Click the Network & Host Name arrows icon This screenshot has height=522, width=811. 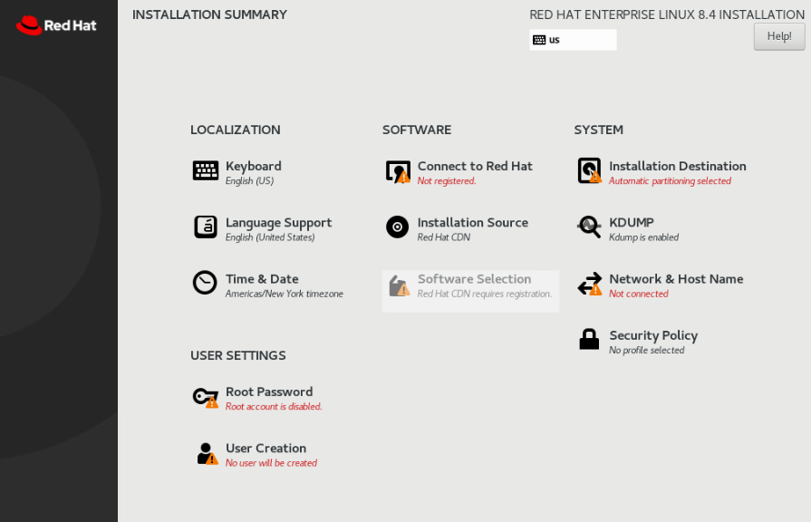(589, 284)
